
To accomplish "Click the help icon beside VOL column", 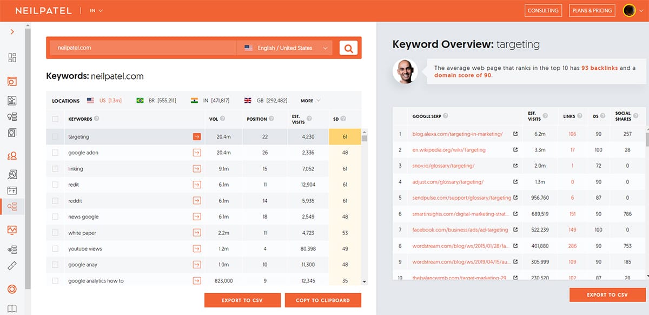I will pos(223,119).
